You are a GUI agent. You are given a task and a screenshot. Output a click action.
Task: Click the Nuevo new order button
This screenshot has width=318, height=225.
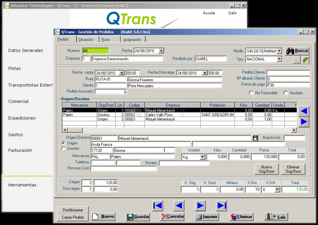tap(103, 217)
